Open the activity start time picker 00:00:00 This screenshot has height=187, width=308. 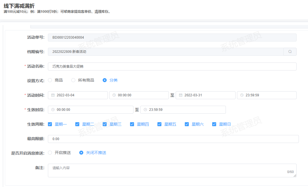(x=139, y=95)
